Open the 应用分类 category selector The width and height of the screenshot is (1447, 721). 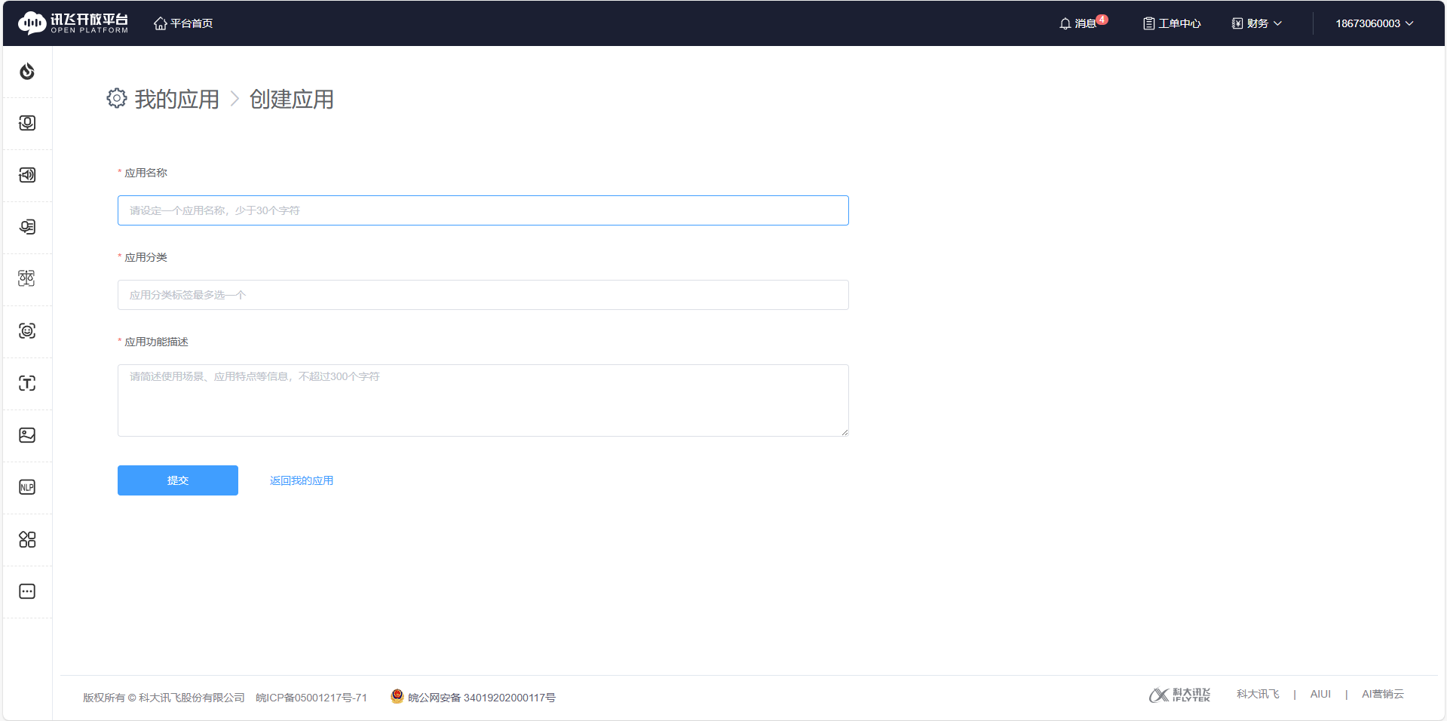483,295
